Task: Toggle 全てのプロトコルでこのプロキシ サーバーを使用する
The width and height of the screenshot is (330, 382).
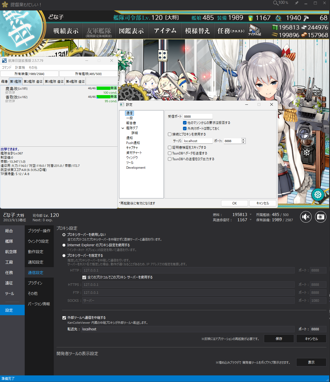Action: (x=84, y=277)
